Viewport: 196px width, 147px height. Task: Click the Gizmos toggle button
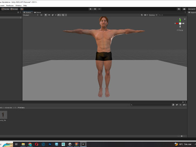[x=152, y=15]
